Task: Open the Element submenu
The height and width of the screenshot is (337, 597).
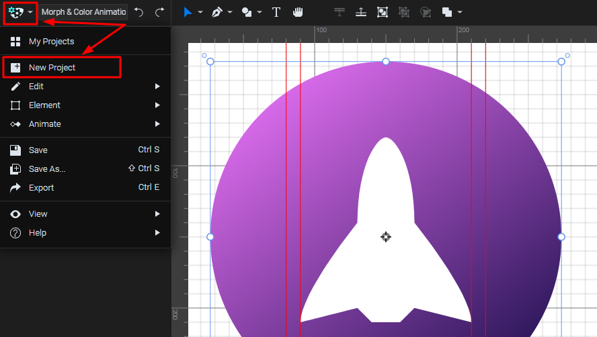Action: [85, 105]
